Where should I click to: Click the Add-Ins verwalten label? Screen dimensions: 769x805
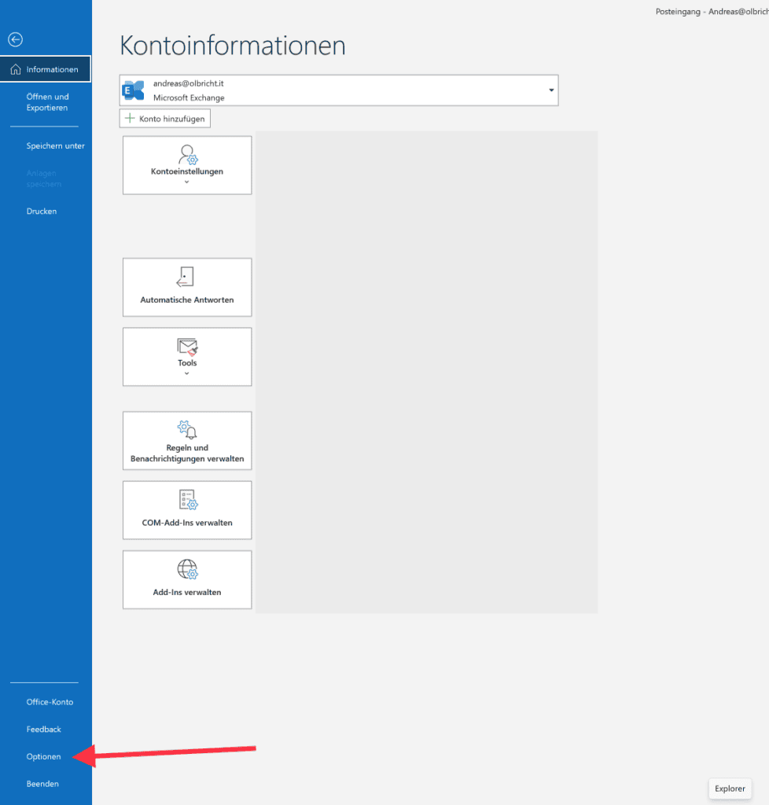[x=187, y=592]
